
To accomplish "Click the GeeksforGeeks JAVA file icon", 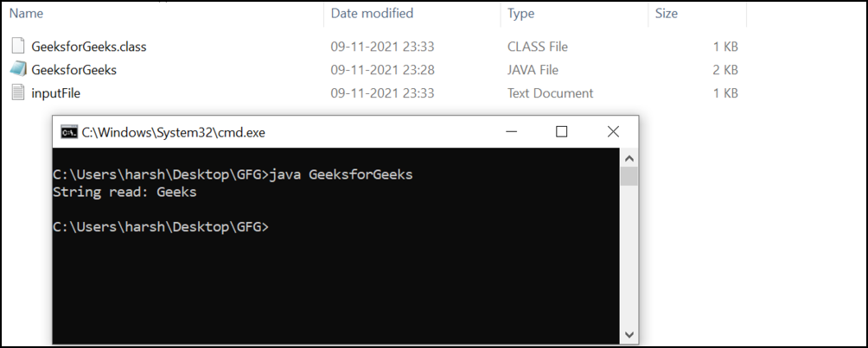I will coord(18,70).
